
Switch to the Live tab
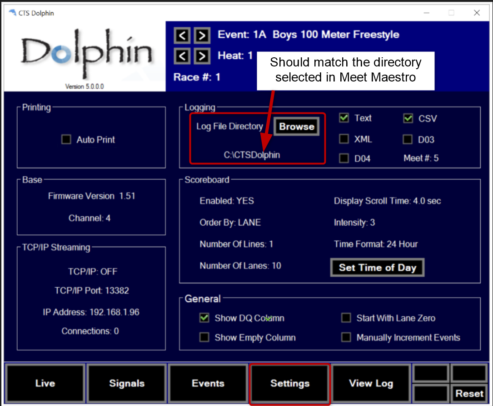(45, 383)
